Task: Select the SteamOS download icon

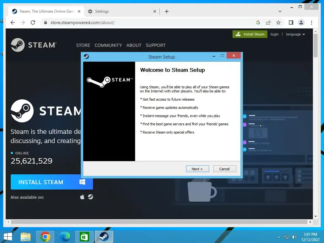Action: [x=90, y=197]
